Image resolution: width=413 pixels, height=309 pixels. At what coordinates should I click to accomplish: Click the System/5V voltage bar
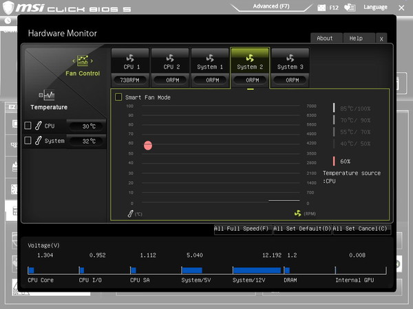tap(192, 270)
